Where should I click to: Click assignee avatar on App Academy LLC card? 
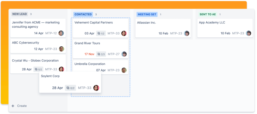click(248, 34)
